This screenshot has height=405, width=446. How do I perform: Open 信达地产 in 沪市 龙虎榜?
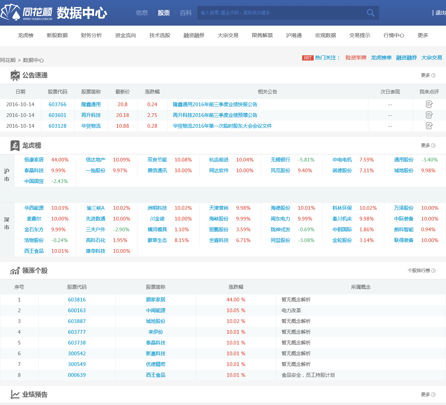tap(96, 160)
